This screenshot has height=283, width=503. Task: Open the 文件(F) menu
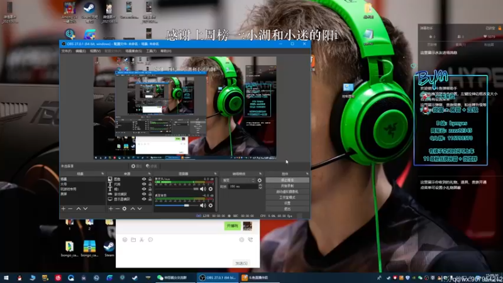coord(67,51)
